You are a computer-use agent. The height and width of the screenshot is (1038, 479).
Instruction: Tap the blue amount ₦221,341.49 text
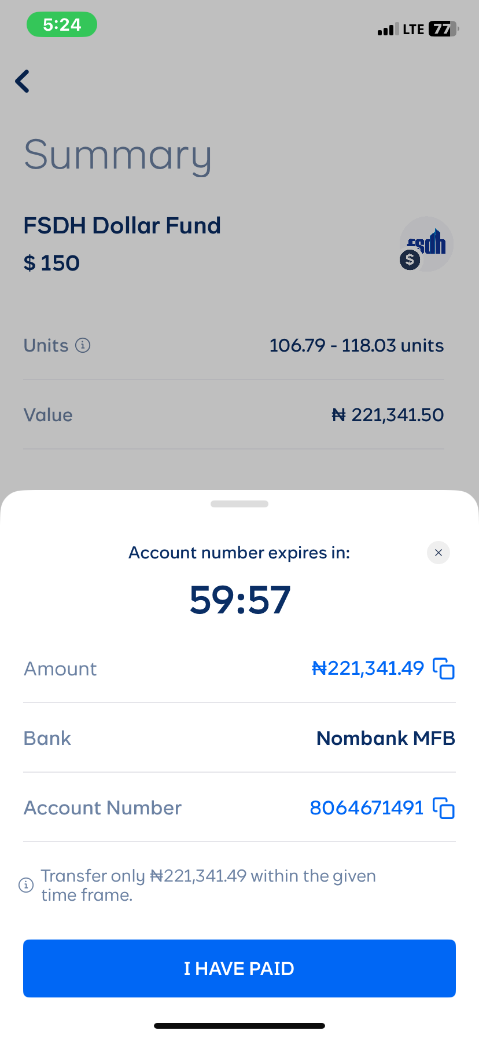368,668
